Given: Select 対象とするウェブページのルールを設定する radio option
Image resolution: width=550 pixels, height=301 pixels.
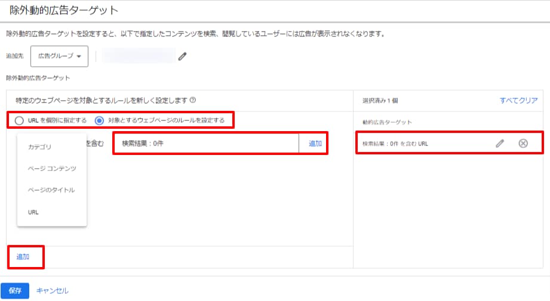Looking at the screenshot, I should click(100, 120).
